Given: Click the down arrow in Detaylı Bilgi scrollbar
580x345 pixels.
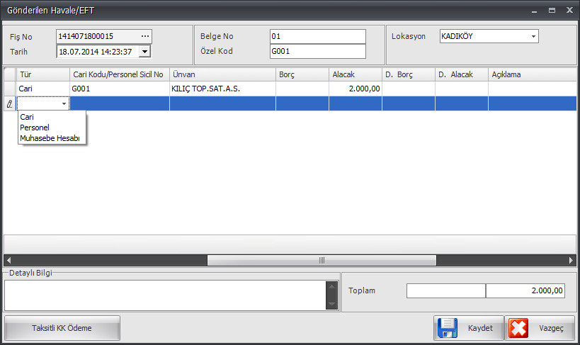Looking at the screenshot, I should tap(332, 304).
